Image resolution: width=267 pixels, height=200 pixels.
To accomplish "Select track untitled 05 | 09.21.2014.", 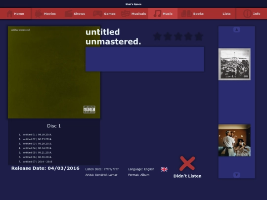I will 38,153.
